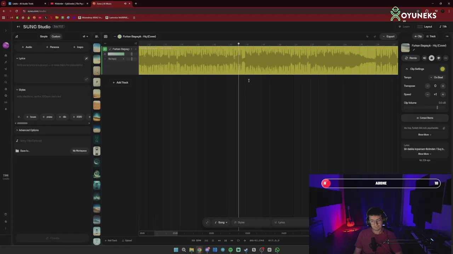Click the Inspo add button
Image resolution: width=453 pixels, height=254 pixels.
click(x=78, y=47)
